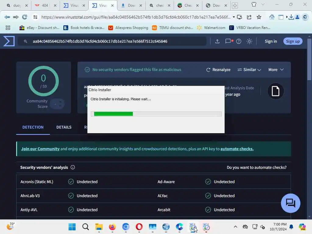The height and width of the screenshot is (234, 312).
Task: Click the browser forward arrow
Action: tap(16, 17)
